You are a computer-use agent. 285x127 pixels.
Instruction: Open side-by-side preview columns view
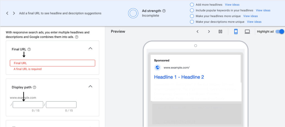[x=220, y=32]
